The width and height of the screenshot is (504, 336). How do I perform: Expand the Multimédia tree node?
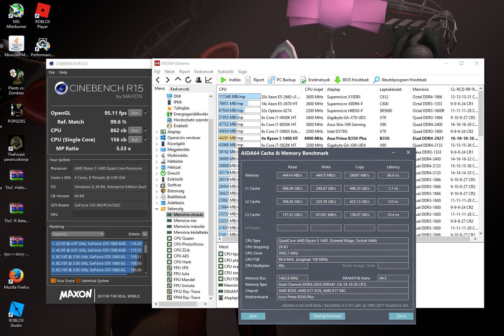point(157,156)
